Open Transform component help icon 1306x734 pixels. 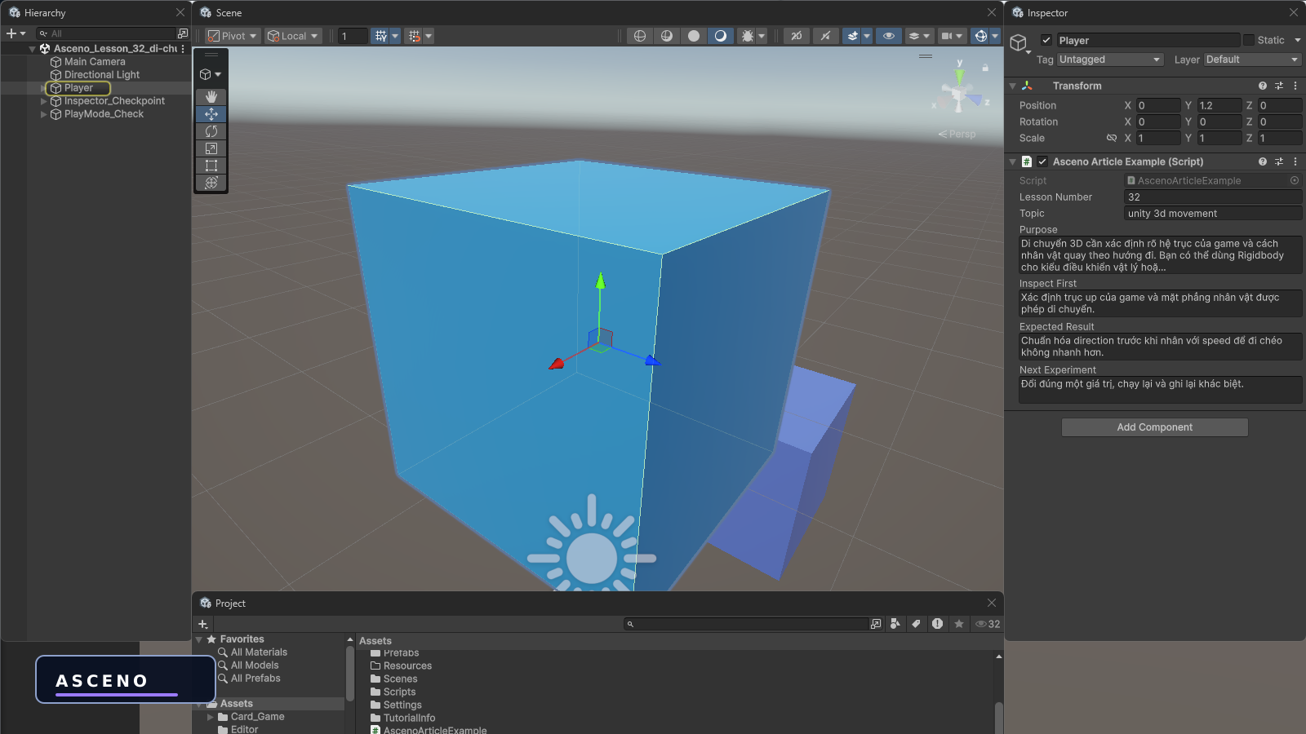coord(1263,86)
